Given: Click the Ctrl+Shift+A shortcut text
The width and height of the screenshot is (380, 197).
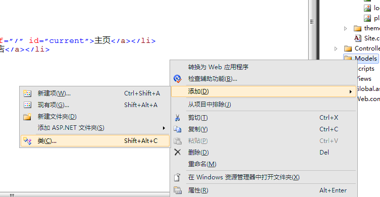Looking at the screenshot, I should pyautogui.click(x=142, y=93).
